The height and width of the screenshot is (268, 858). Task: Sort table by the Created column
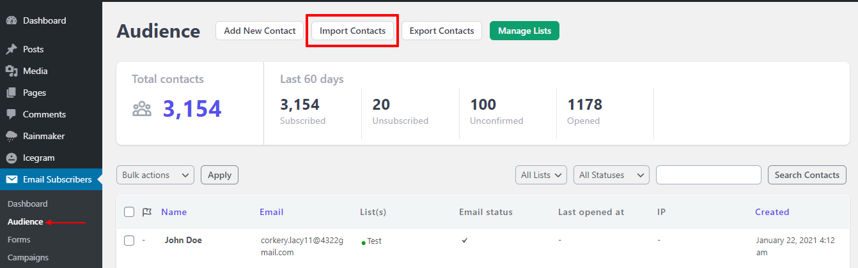tap(772, 212)
